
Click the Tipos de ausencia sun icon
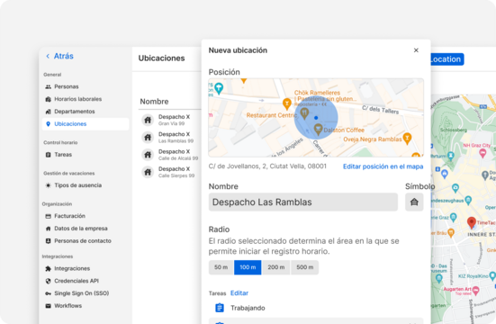[48, 185]
